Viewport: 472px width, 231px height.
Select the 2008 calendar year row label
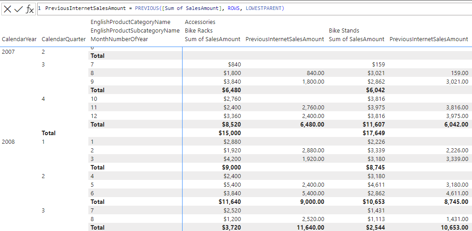coord(8,141)
